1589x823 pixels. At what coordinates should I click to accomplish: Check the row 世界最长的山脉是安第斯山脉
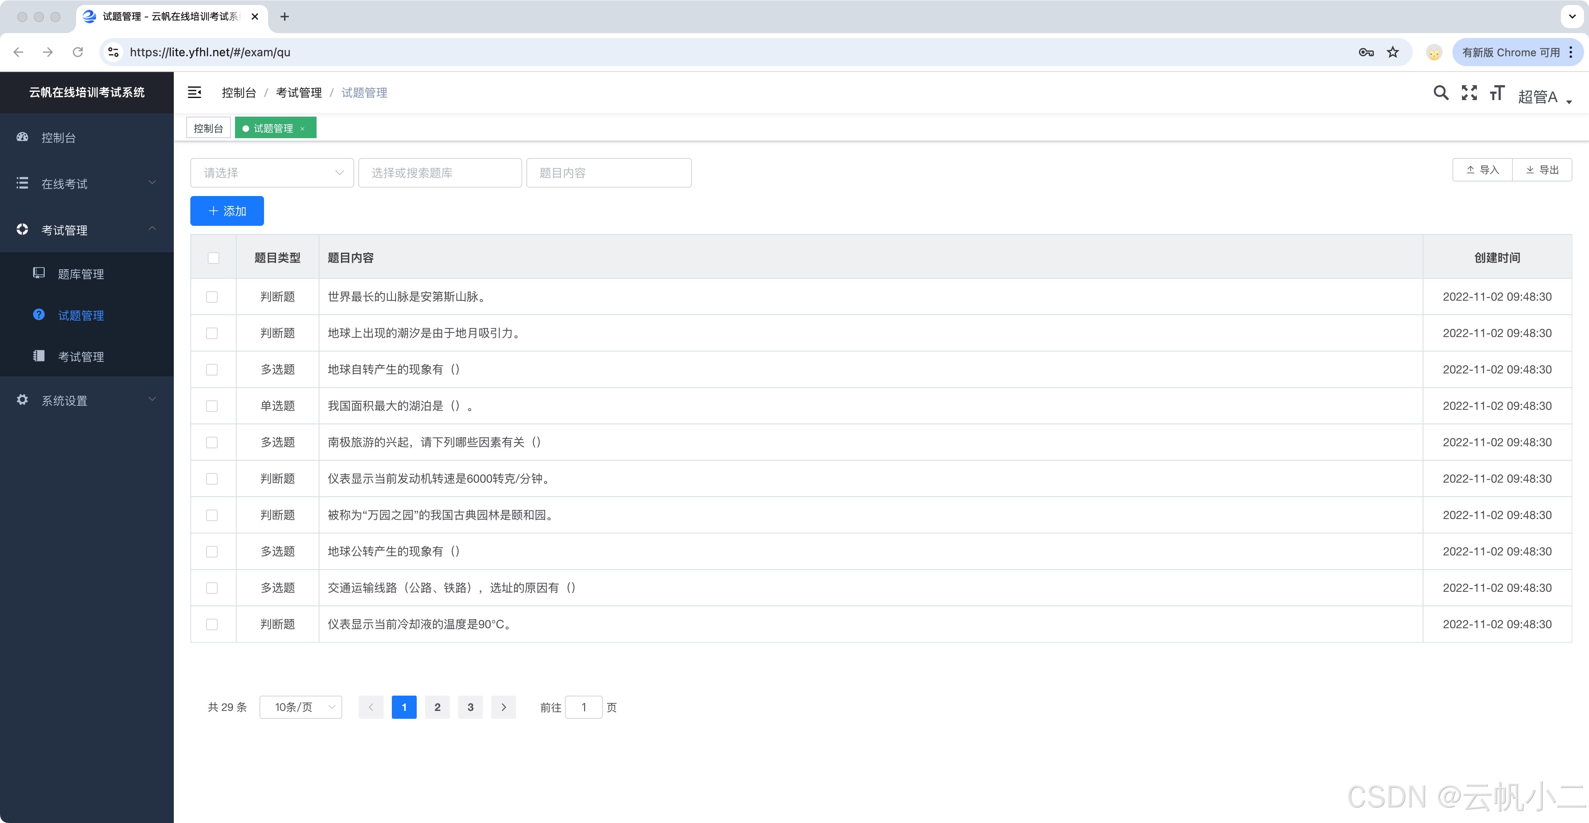(x=212, y=297)
